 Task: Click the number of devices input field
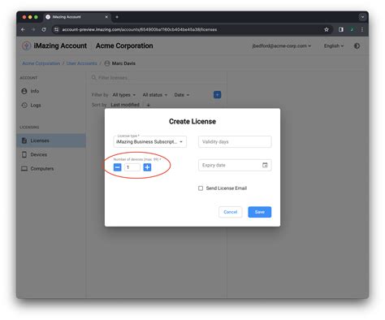[132, 167]
